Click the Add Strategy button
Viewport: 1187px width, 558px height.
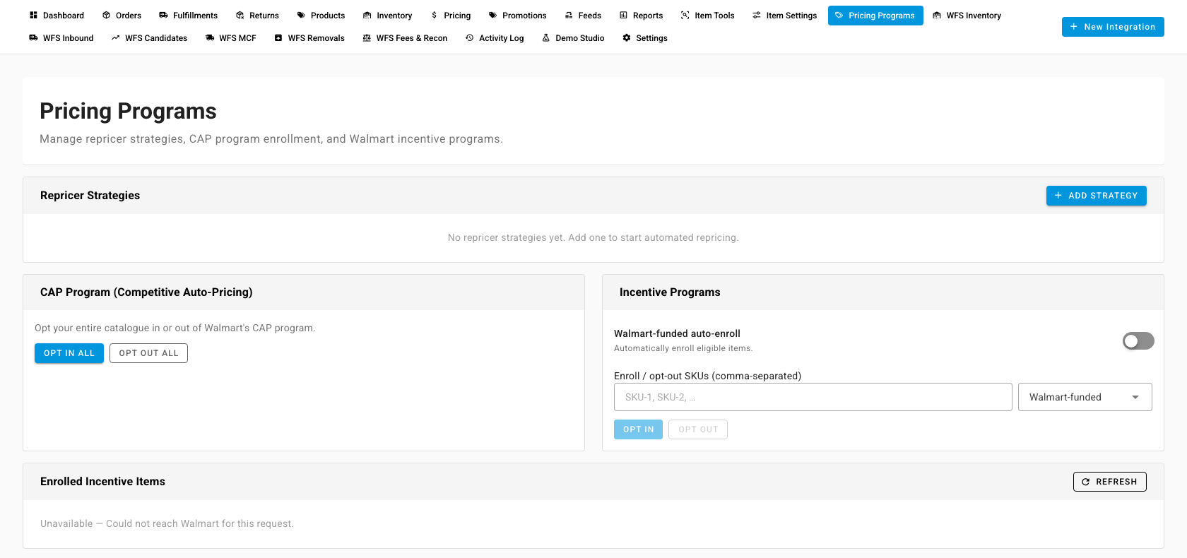[1096, 196]
